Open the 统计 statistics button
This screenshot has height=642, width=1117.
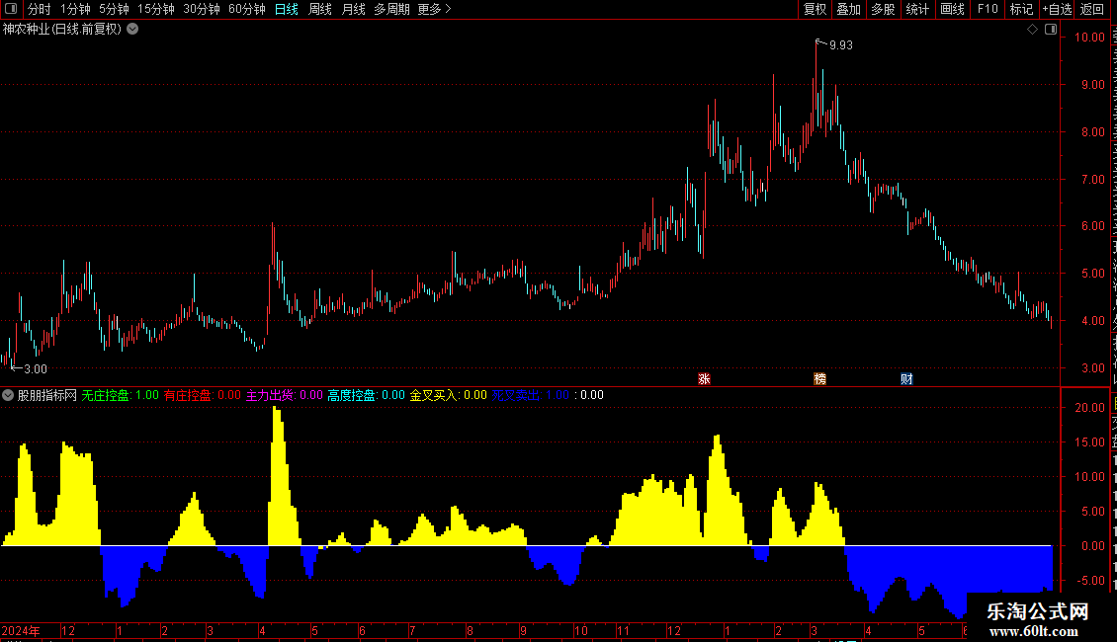[916, 9]
